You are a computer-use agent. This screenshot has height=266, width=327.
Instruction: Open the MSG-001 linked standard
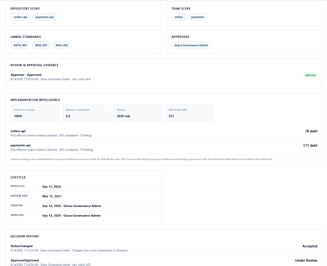pyautogui.click(x=41, y=45)
